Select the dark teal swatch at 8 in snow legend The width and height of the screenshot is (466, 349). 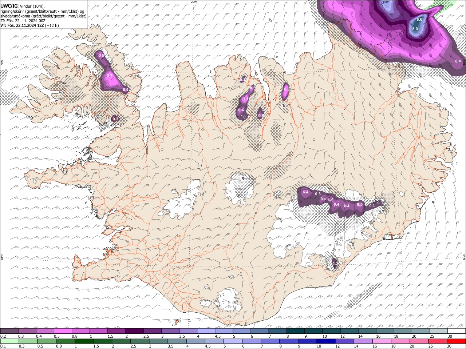pos(296,331)
